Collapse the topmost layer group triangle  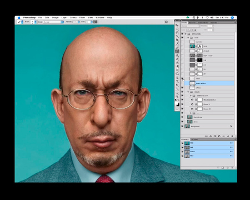[186, 34]
